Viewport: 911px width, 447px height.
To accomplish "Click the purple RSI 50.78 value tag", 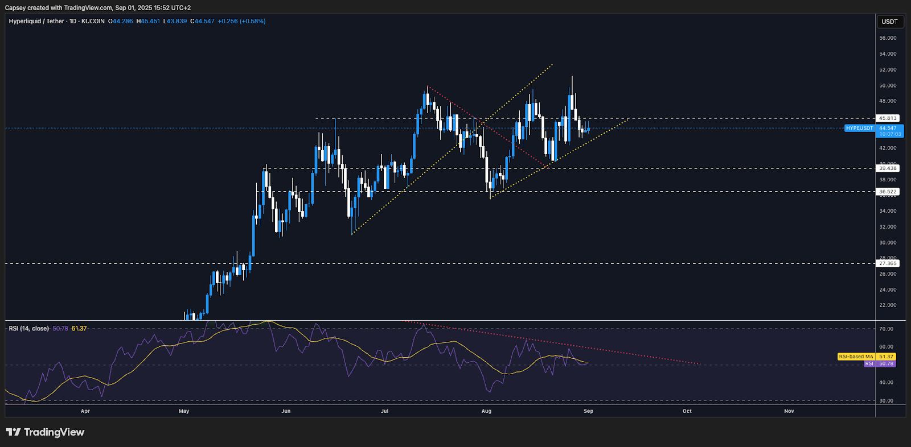I will click(880, 363).
